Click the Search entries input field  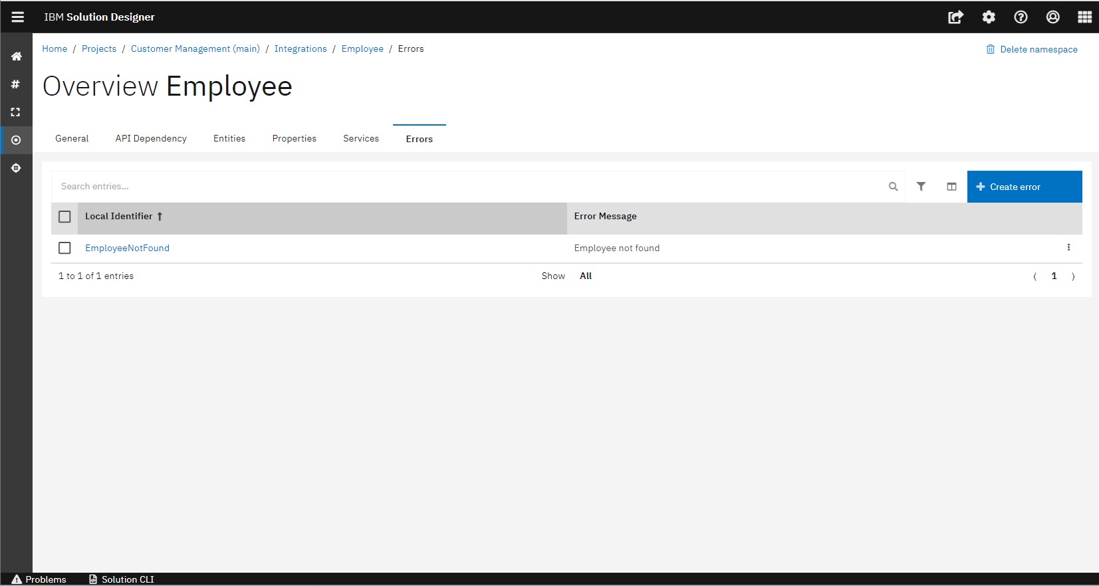pos(465,187)
